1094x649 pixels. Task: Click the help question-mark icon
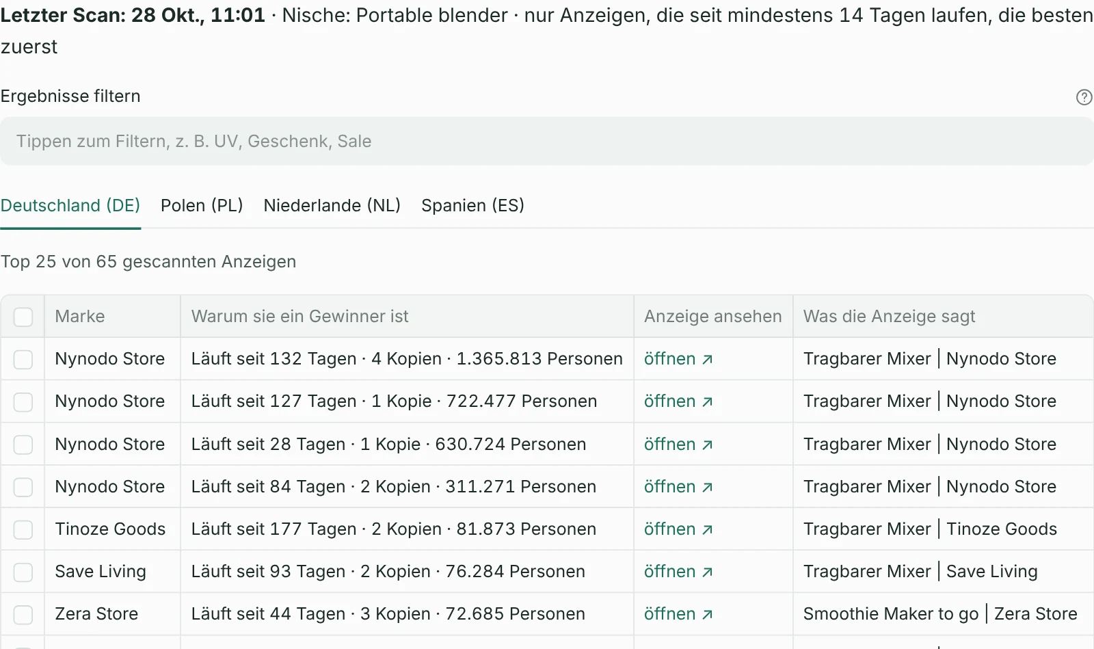(1084, 97)
